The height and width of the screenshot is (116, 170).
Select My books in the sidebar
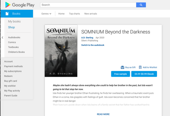point(14,21)
